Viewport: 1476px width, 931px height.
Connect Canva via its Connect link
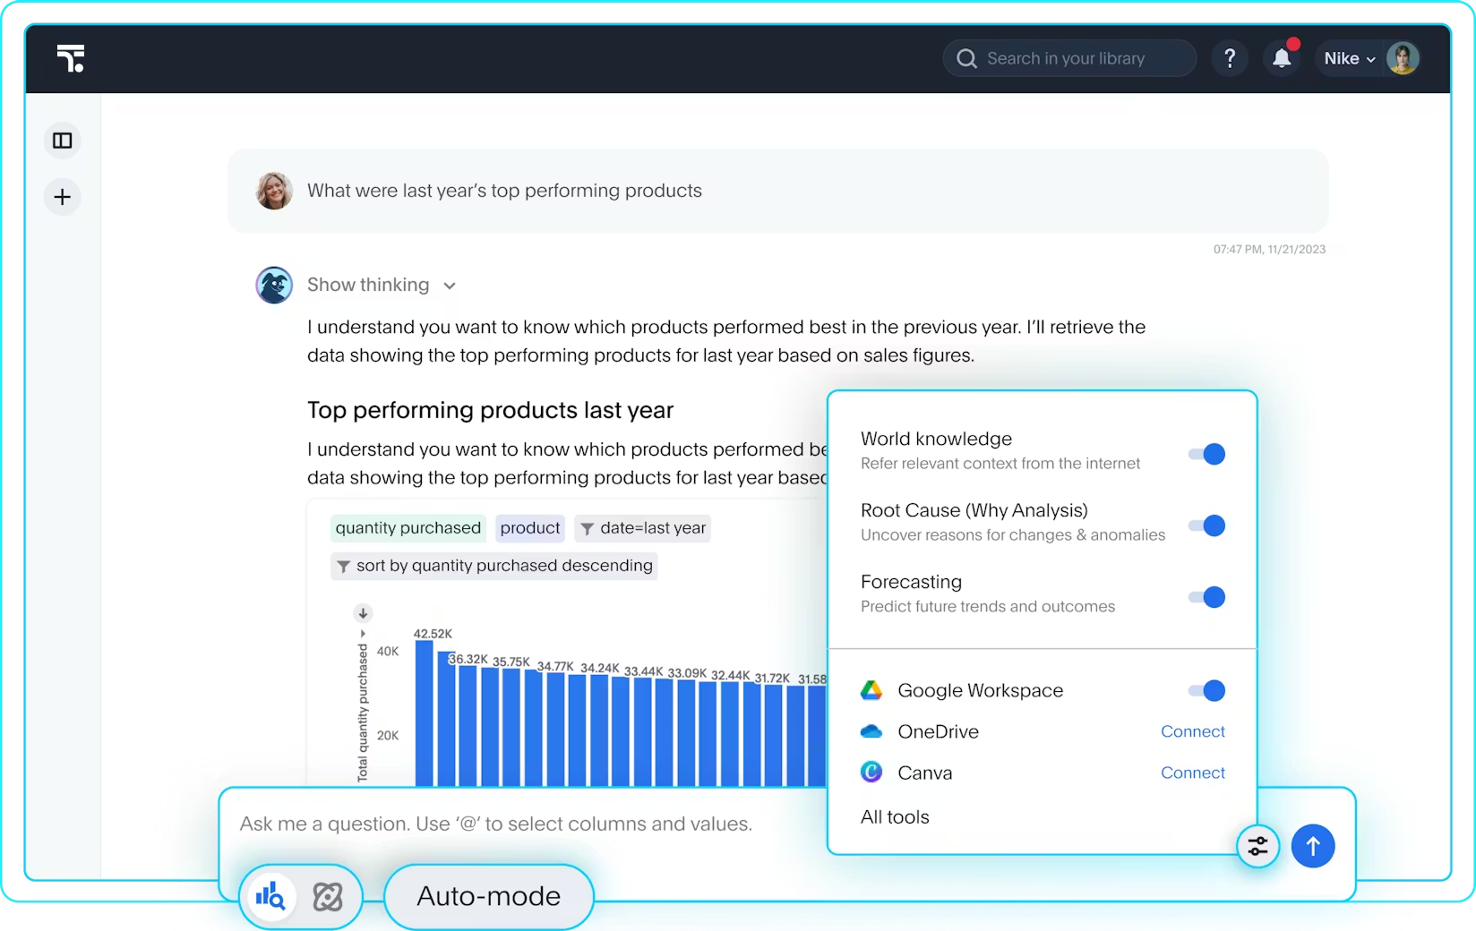1193,773
